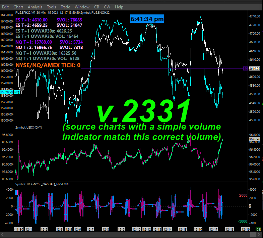263x238 pixels.
Task: Click the NQ T+2: 15866.75 text
Action: (x=34, y=48)
